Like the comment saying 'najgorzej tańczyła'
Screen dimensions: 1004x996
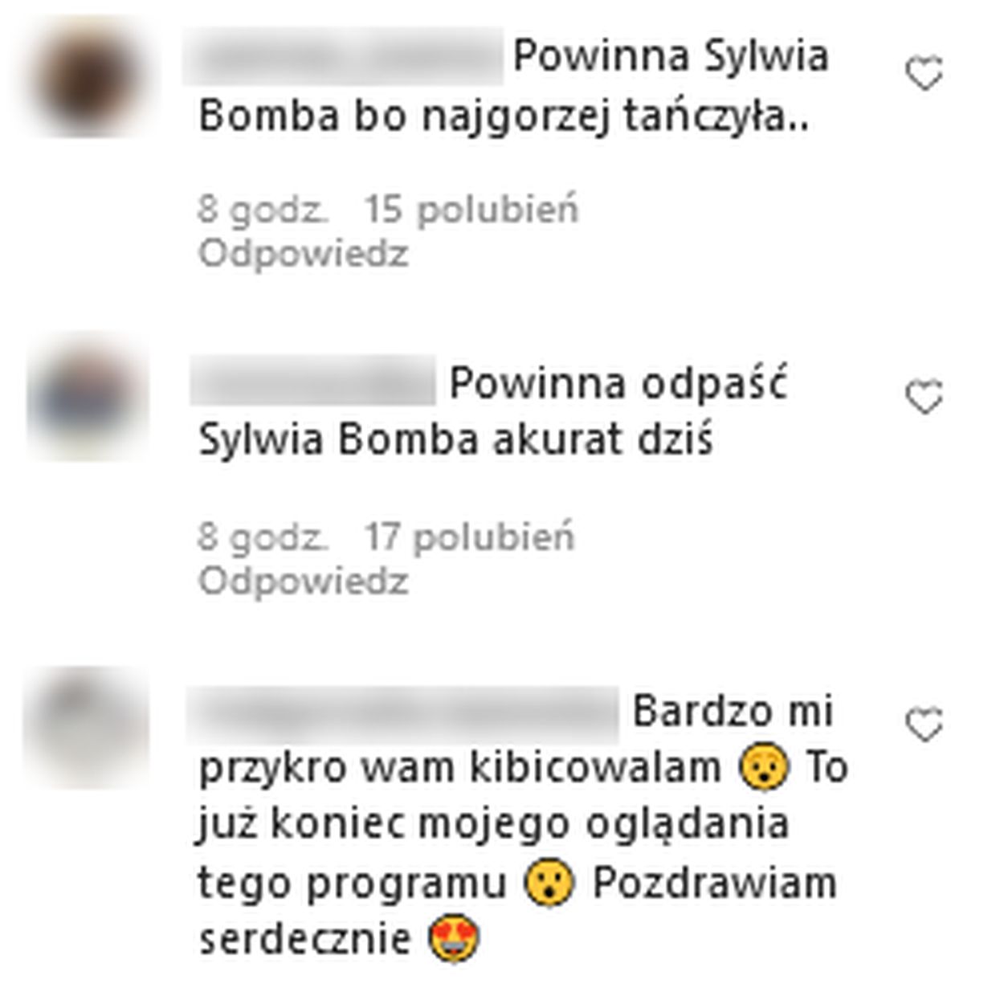(x=924, y=74)
